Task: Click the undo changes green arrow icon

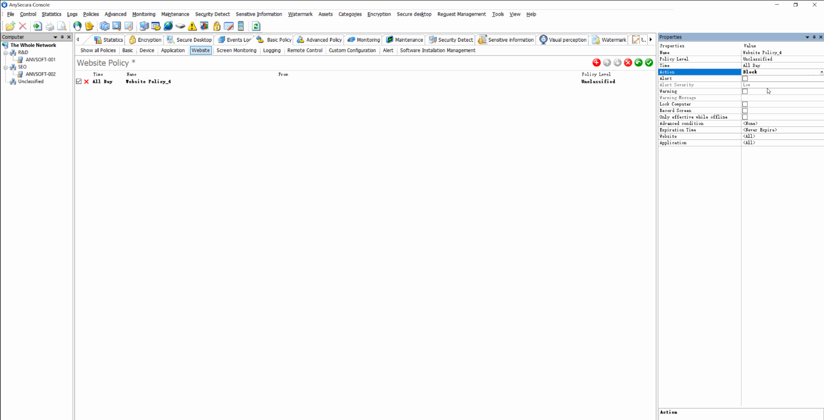Action: (639, 63)
